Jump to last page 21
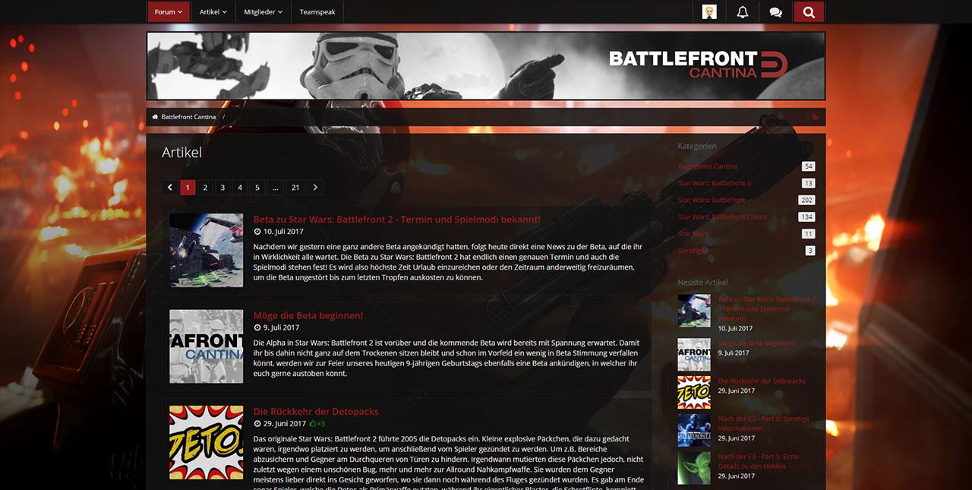 (x=295, y=188)
